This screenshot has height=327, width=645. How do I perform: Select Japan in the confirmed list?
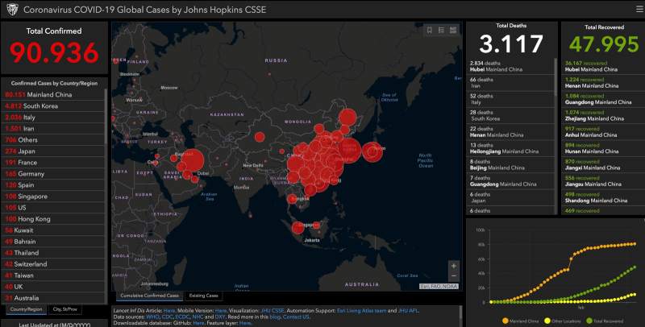tap(53, 151)
